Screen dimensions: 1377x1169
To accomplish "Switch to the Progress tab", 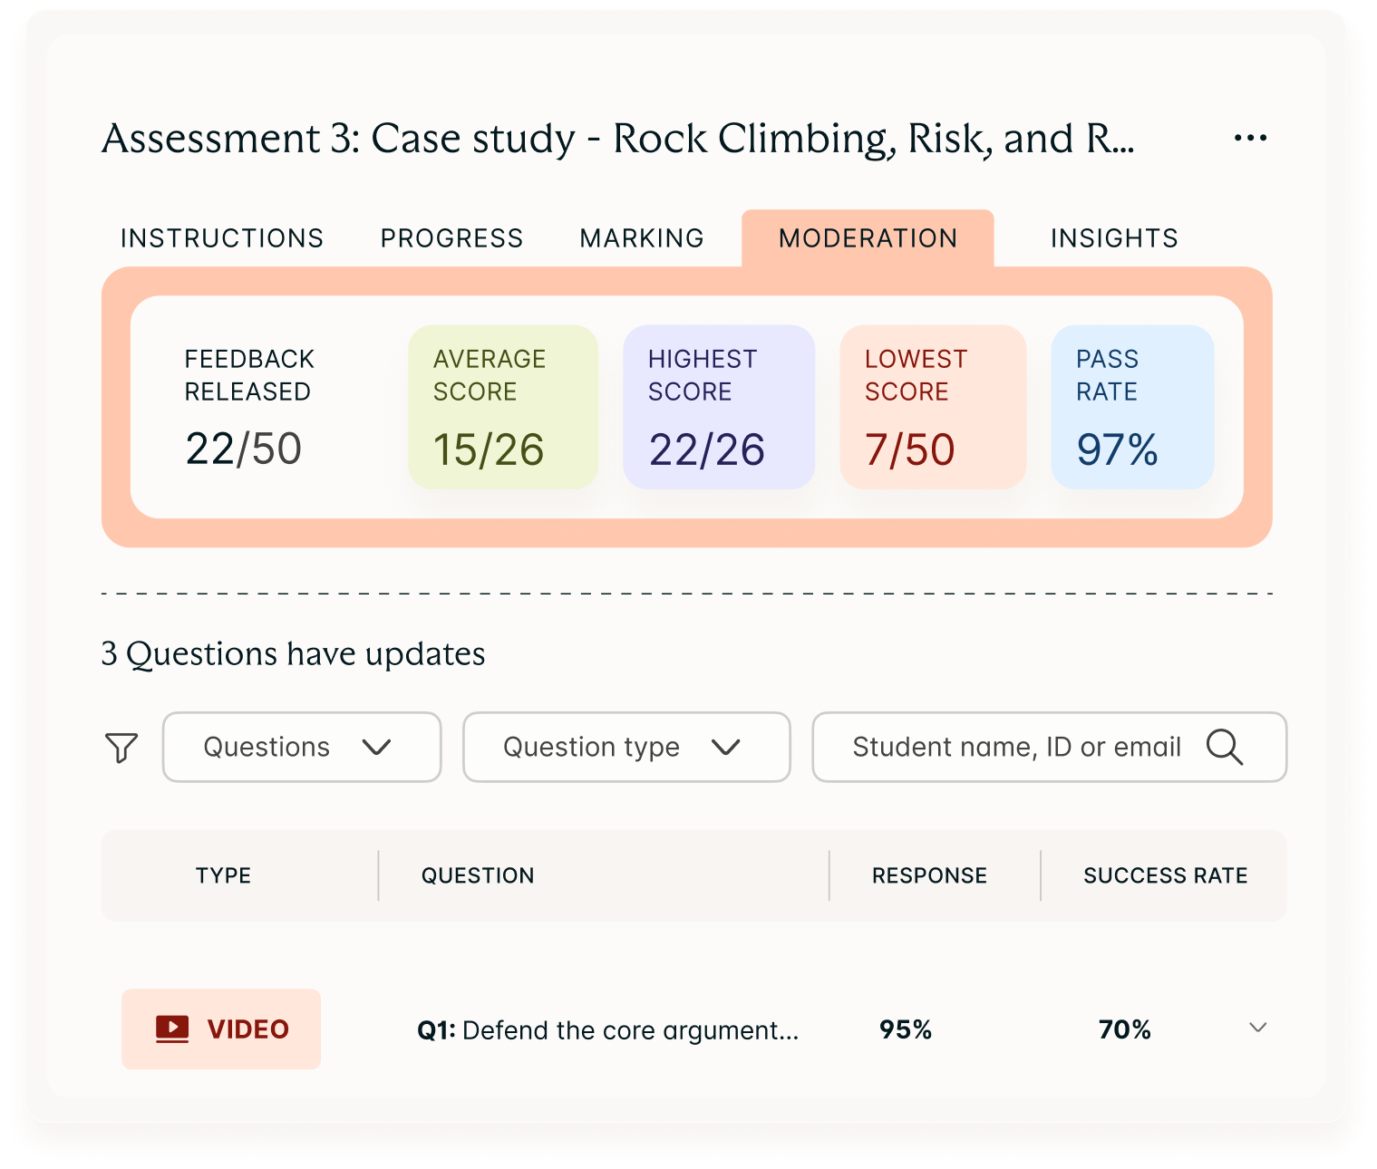I will pos(451,238).
